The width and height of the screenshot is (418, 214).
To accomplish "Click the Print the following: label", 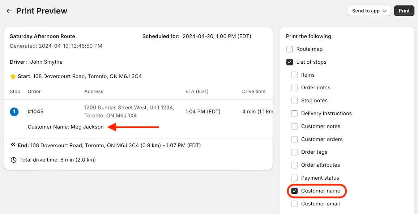I will click(309, 37).
